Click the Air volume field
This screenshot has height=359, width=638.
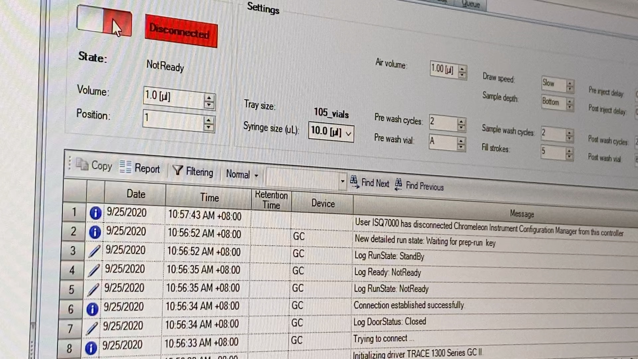pos(444,69)
